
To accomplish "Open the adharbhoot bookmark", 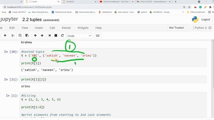I will click(105, 12).
